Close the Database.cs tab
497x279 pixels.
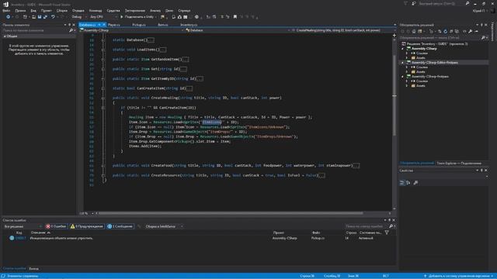(103, 25)
